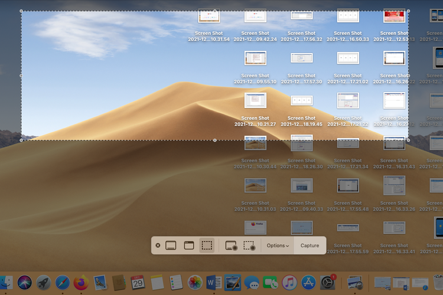Click the top-left selection corner handle
The height and width of the screenshot is (295, 443).
(21, 11)
